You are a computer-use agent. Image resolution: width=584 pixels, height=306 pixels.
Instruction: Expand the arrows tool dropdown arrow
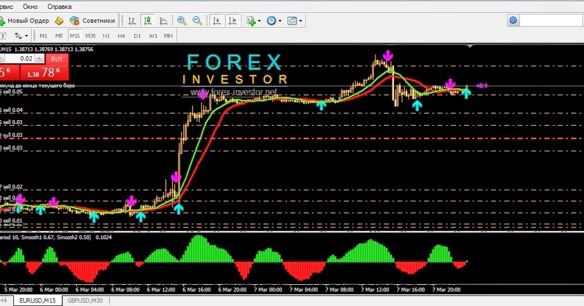[26, 36]
